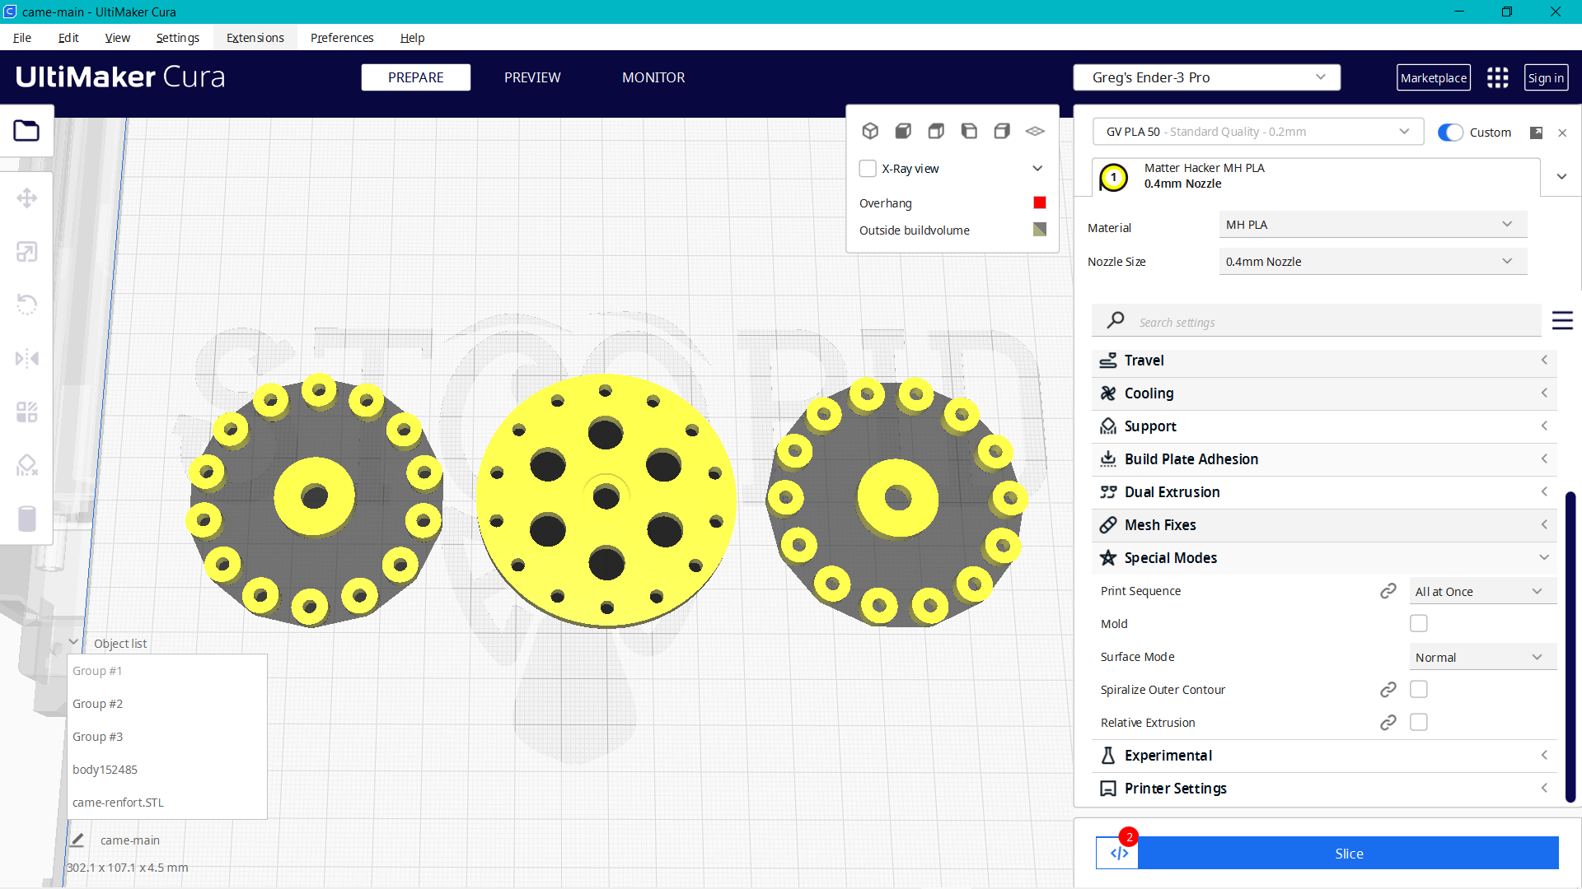This screenshot has height=889, width=1582.
Task: Select the Rotate tool
Action: pos(27,305)
